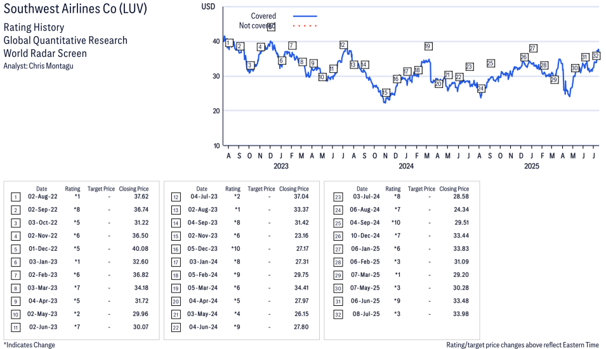Viewport: 606px width, 349px height.
Task: Click chart marker 3 at October 2022 low
Action: coord(250,65)
